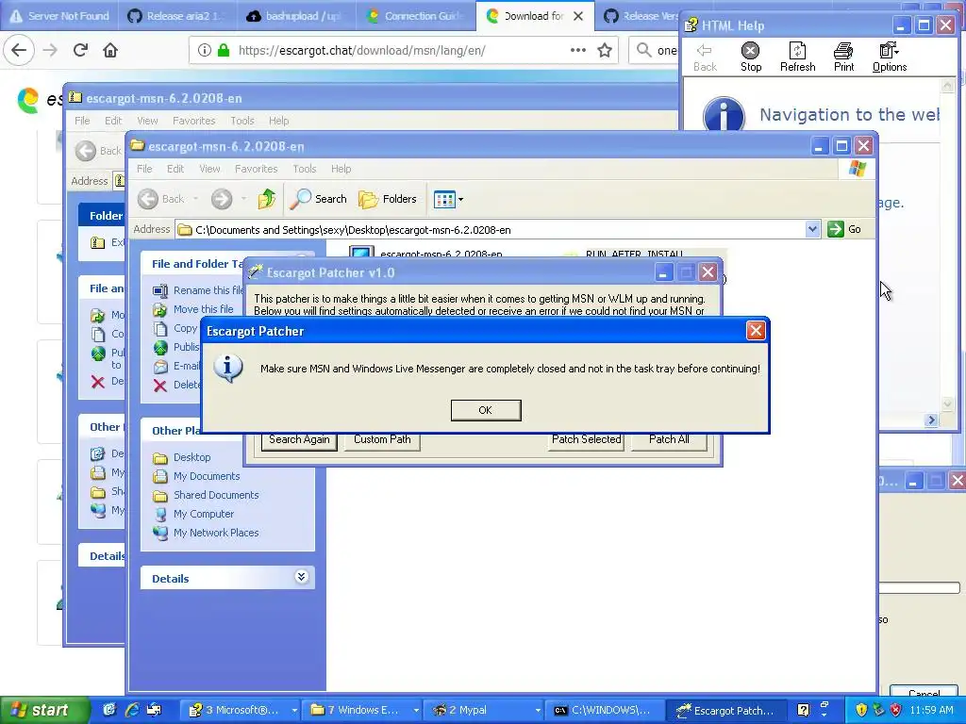Screen dimensions: 966x724
Task: Open My Documents under Other Places
Action: [x=207, y=476]
